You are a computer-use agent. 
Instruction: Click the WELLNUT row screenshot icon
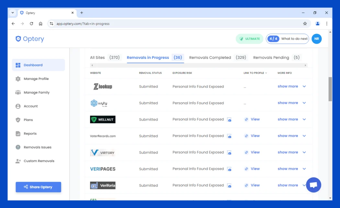(x=229, y=119)
